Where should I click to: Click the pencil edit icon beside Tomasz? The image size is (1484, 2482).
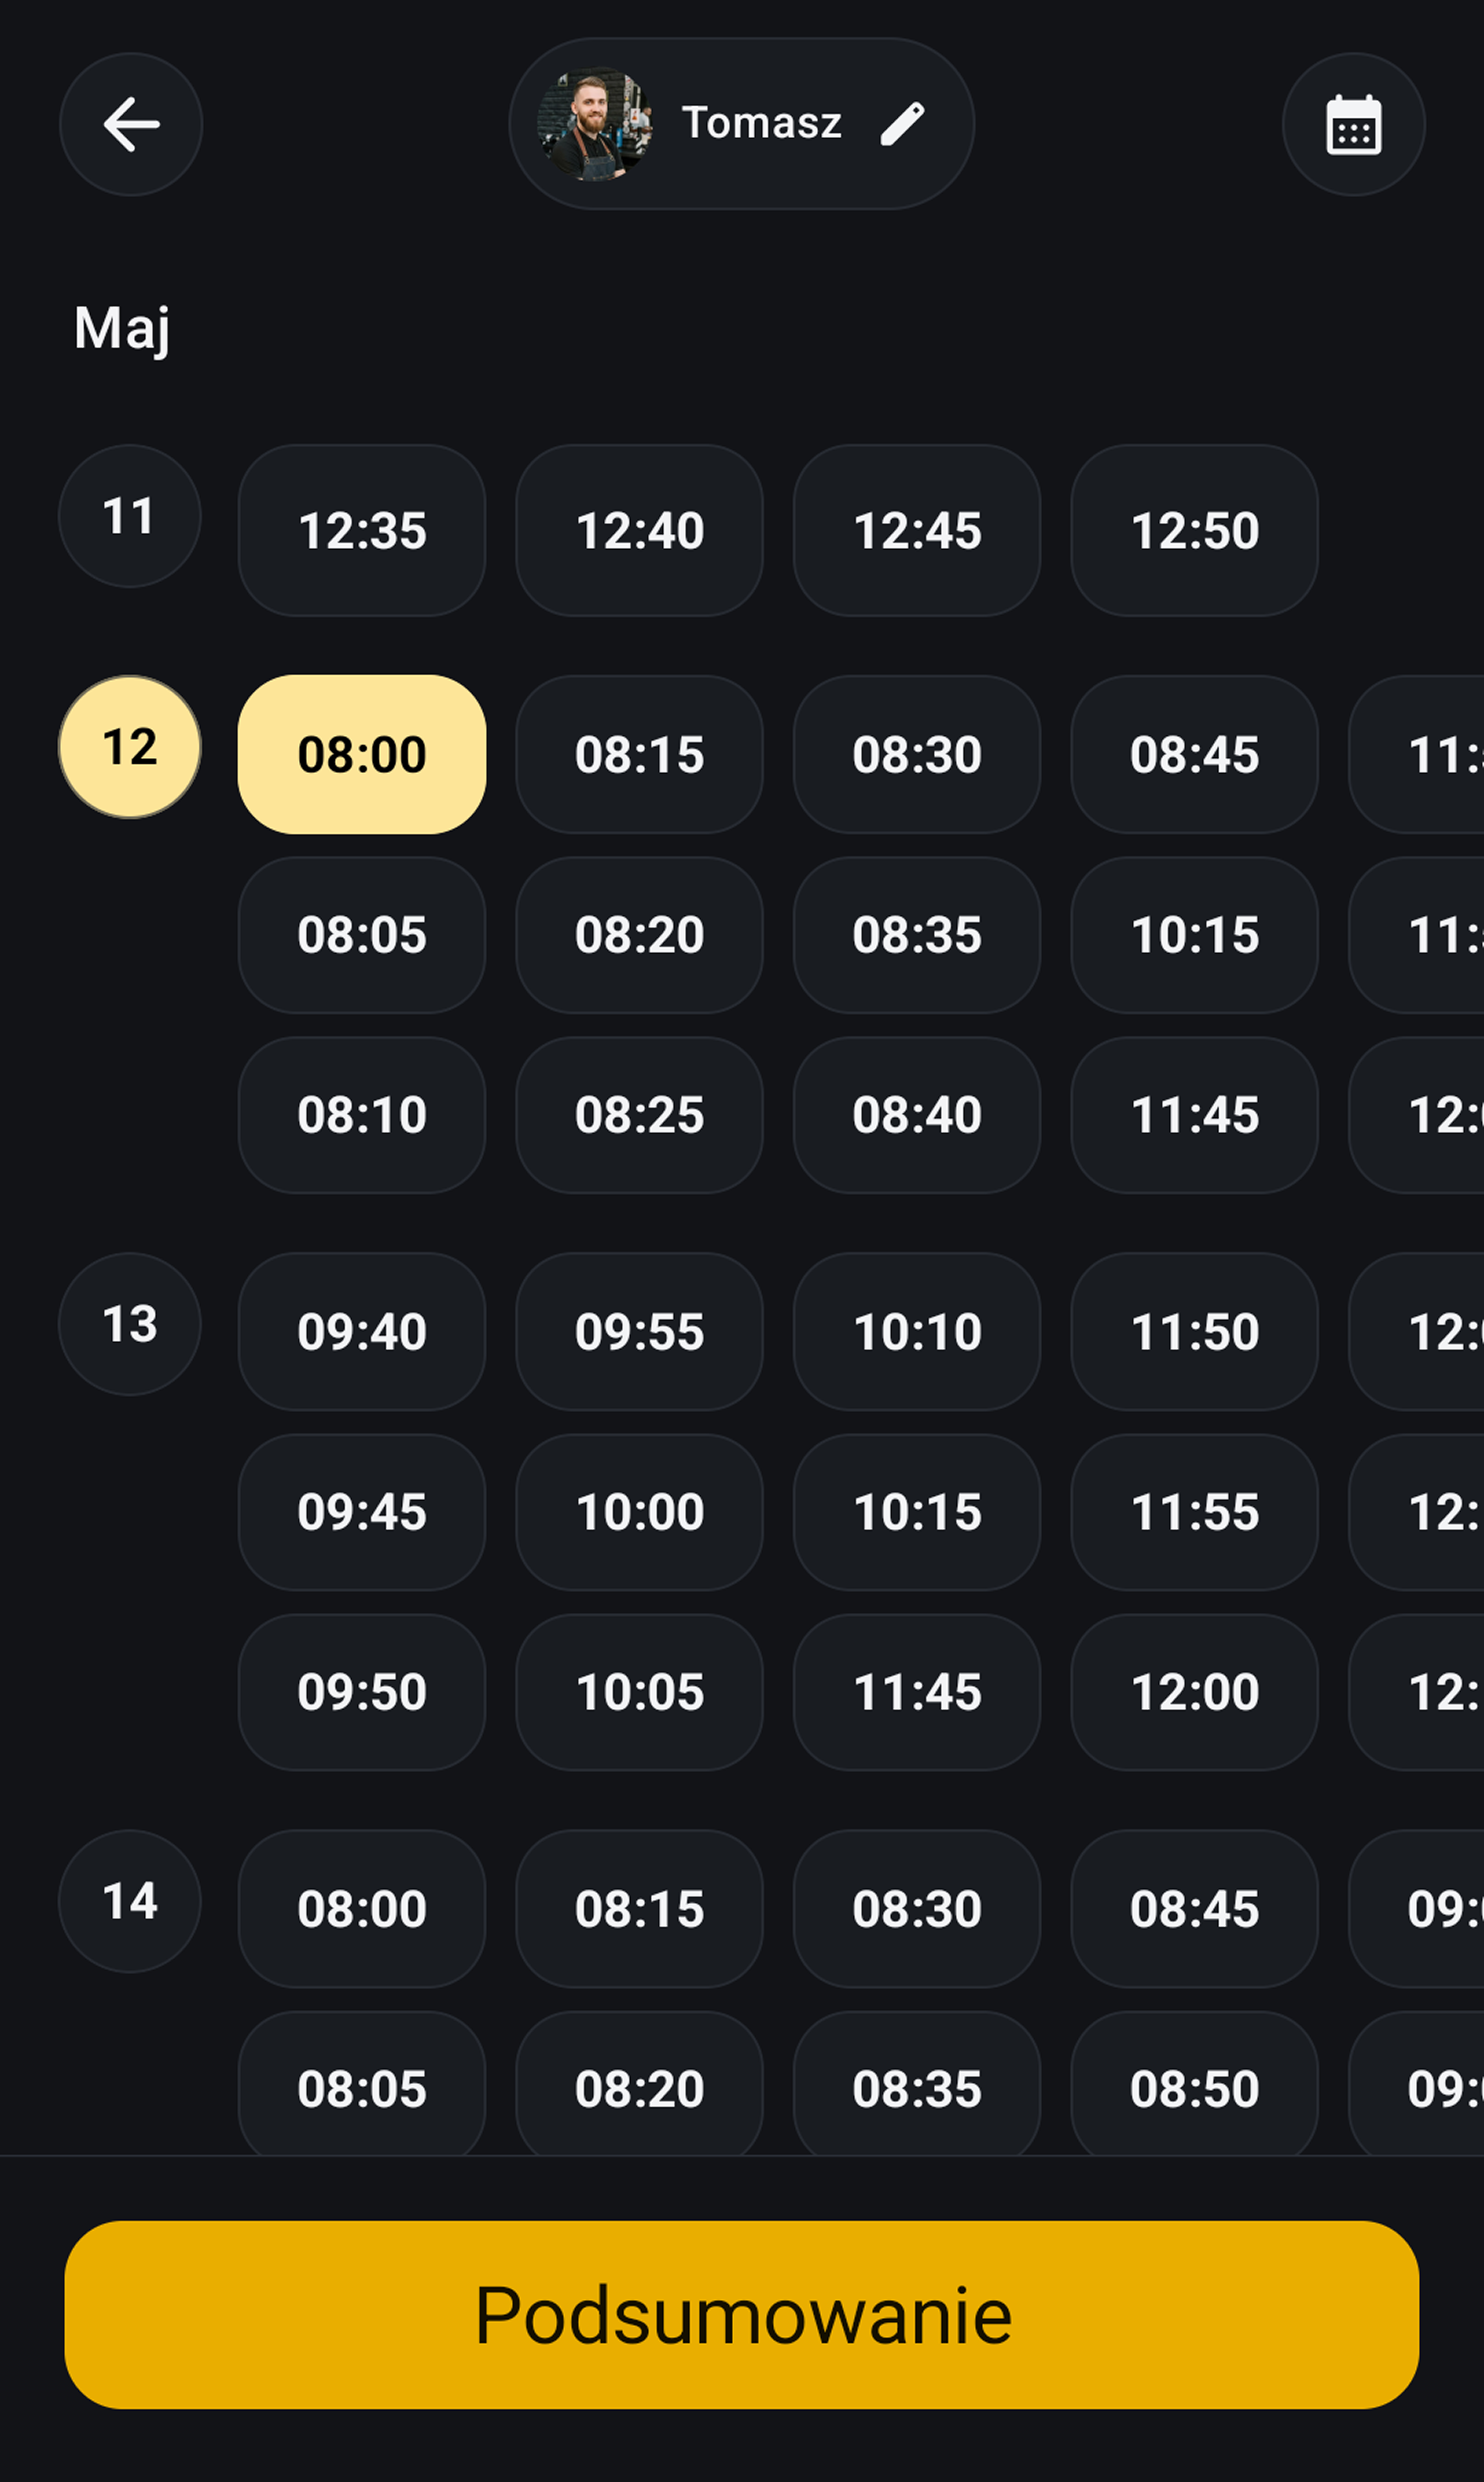click(902, 124)
